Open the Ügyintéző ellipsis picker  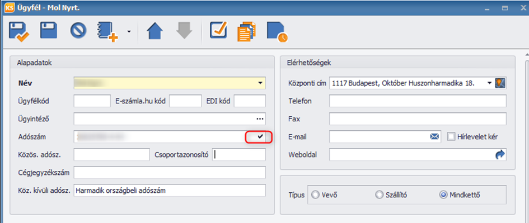pyautogui.click(x=259, y=119)
